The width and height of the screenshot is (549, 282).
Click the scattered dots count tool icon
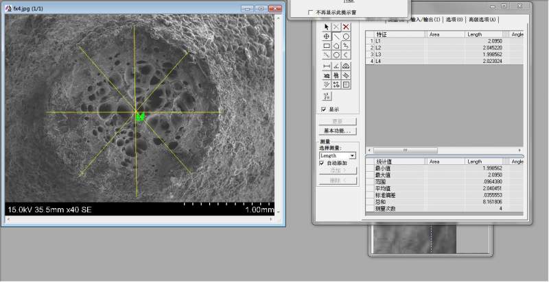click(x=336, y=85)
